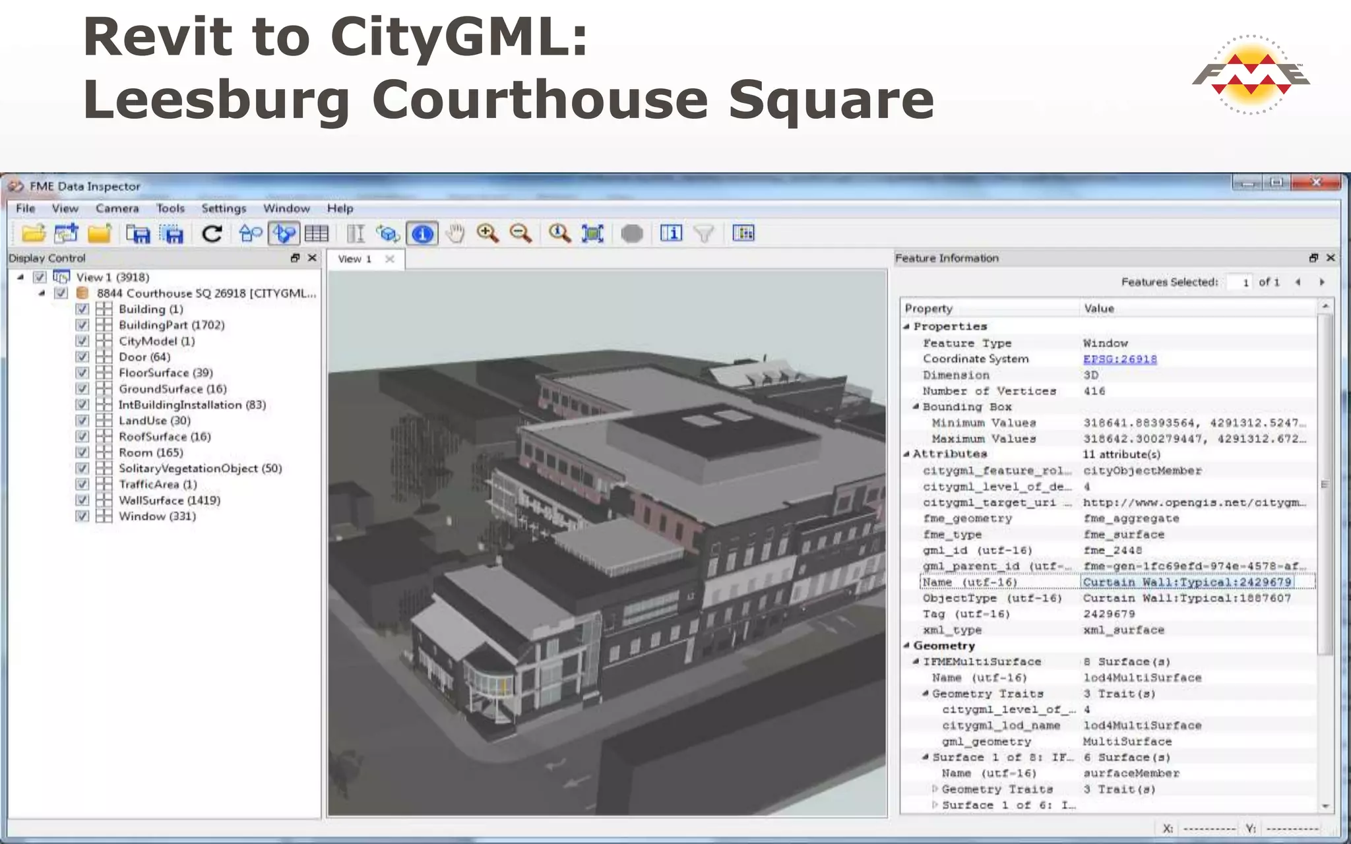Viewport: 1351px width, 844px height.
Task: Open the Settings menu
Action: 224,208
